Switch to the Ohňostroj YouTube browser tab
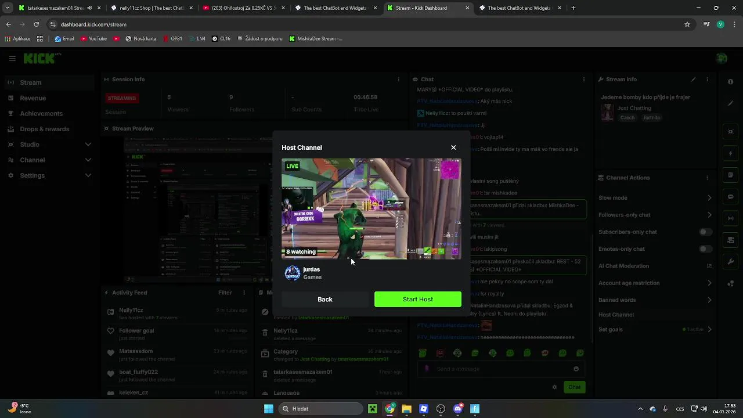Viewport: 743px width, 418px height. pos(244,8)
